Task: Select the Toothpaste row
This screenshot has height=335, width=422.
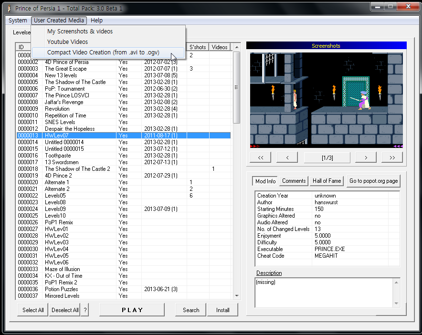Action: [124, 156]
